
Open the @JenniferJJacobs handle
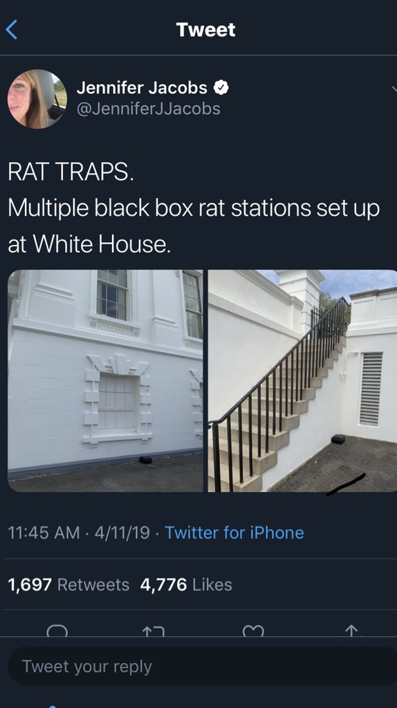[149, 109]
